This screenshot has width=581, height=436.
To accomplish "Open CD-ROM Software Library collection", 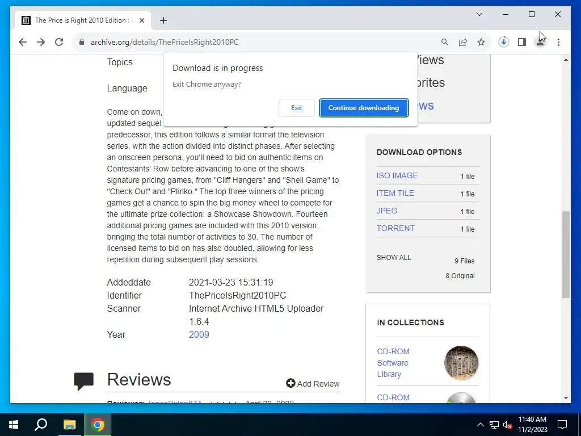I will click(x=393, y=363).
